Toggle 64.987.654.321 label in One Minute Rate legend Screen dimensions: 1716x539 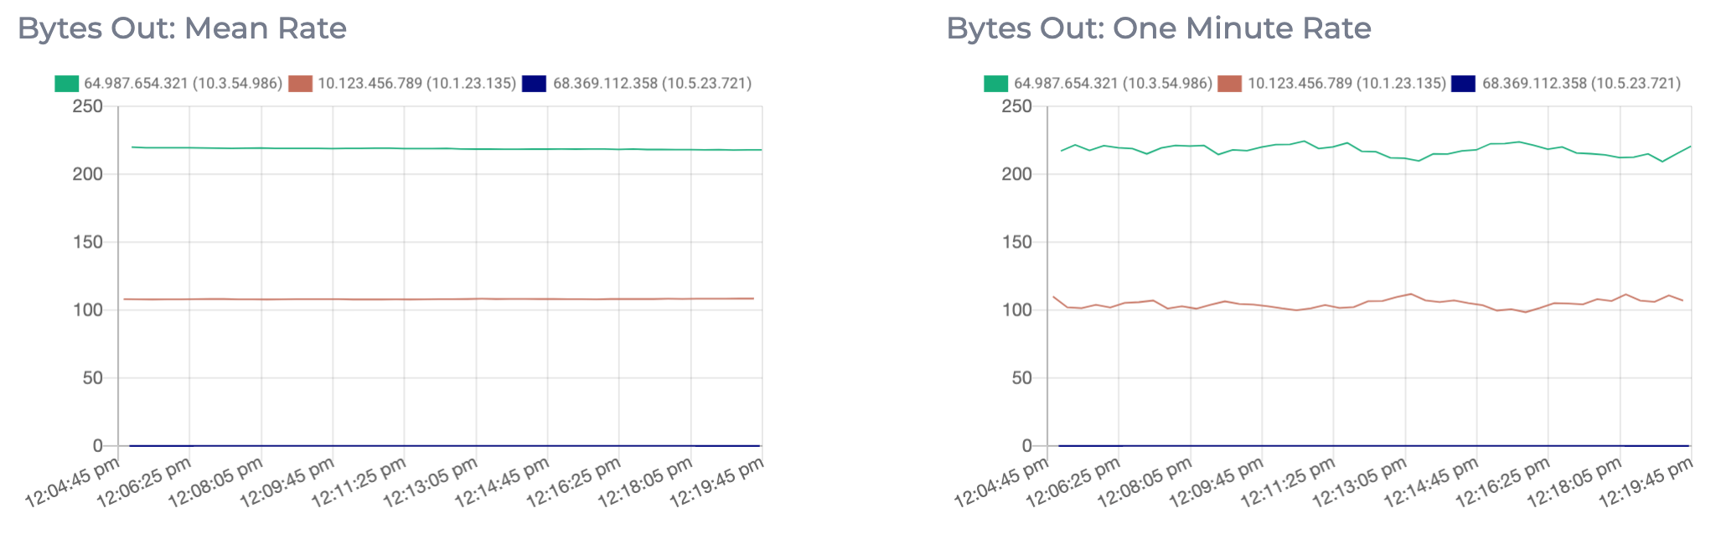[x=1113, y=84]
